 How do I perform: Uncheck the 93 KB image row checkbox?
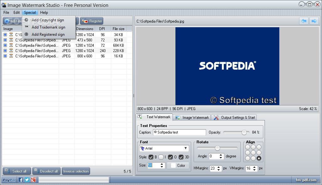(5, 40)
